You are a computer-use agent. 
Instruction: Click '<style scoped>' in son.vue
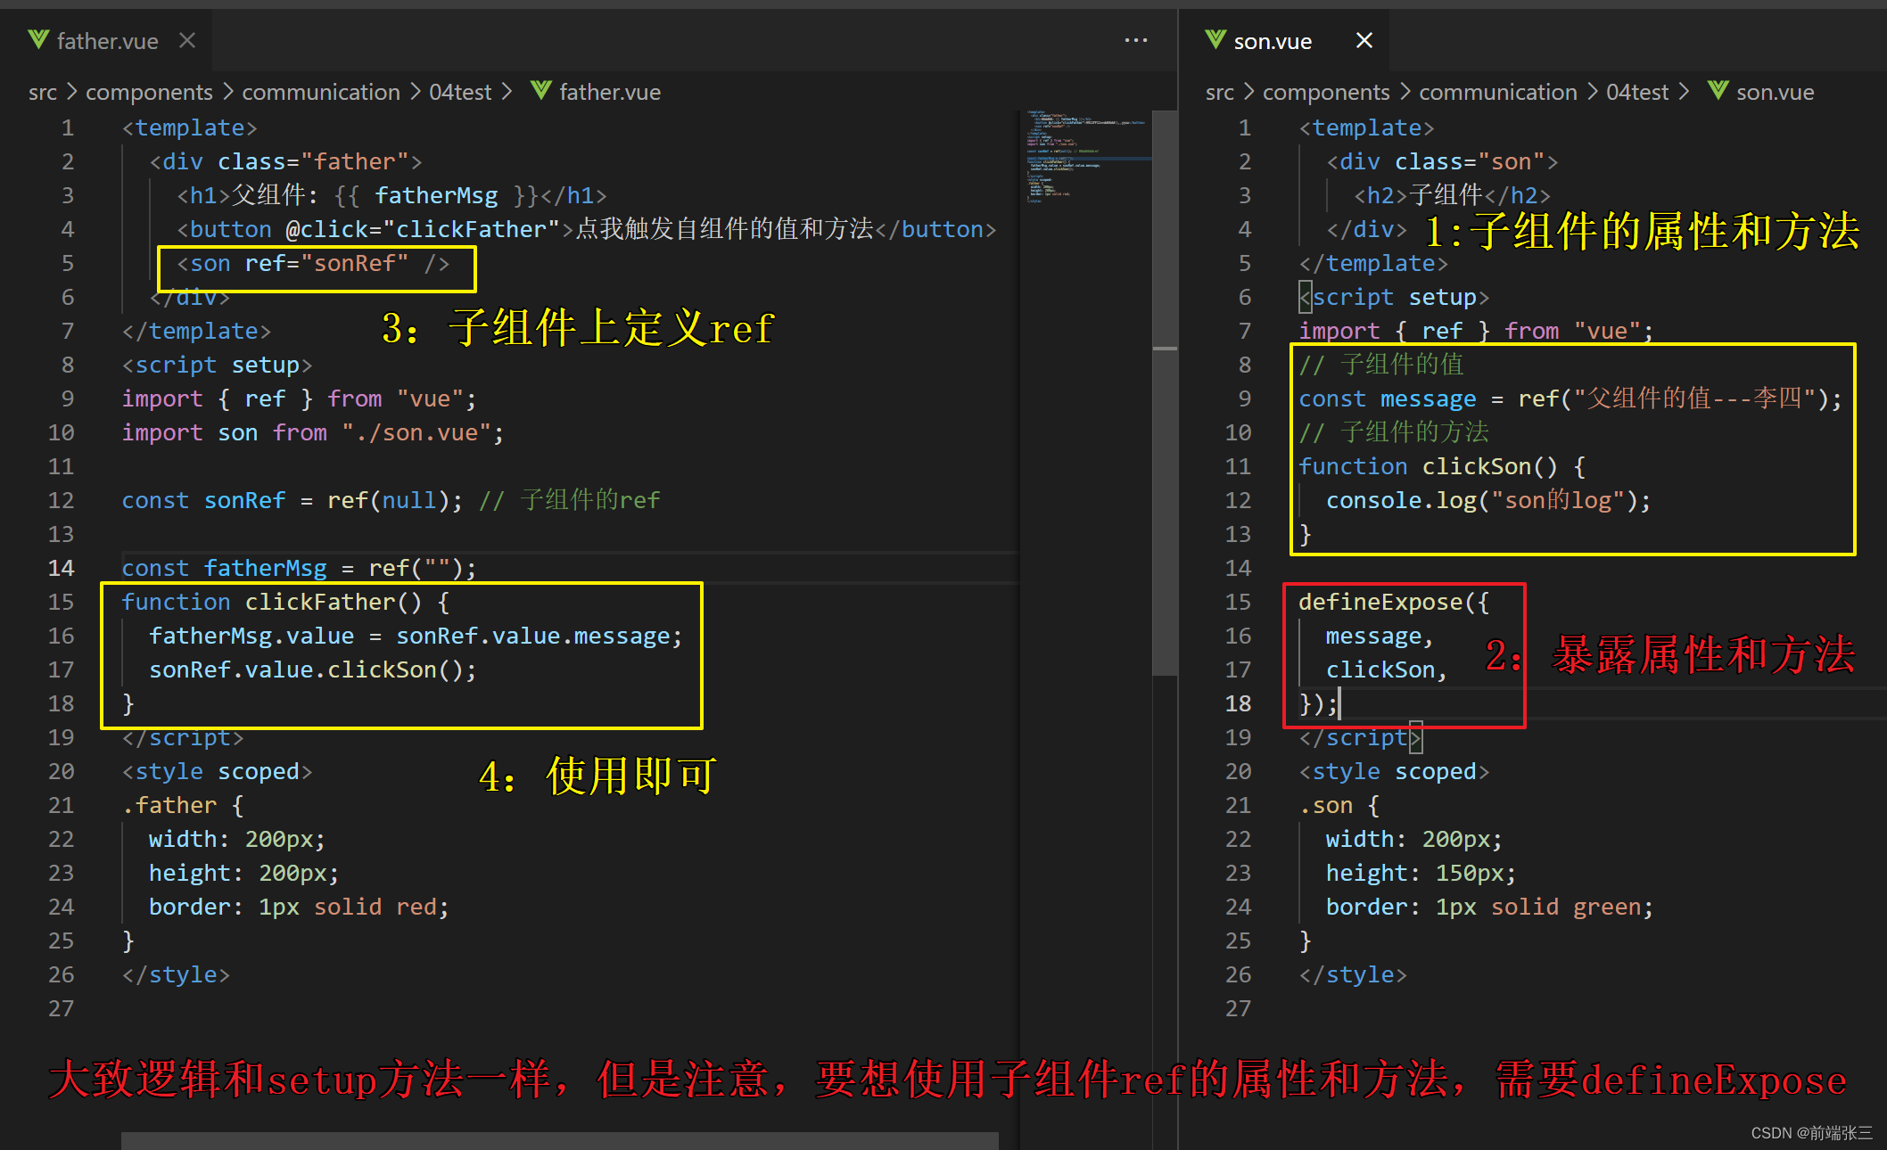[1394, 771]
